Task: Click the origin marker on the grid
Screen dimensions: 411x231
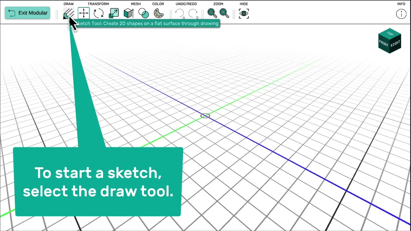Action: click(205, 116)
